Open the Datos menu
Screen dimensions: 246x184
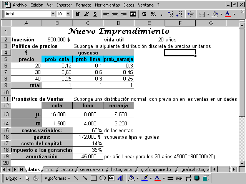(129, 5)
